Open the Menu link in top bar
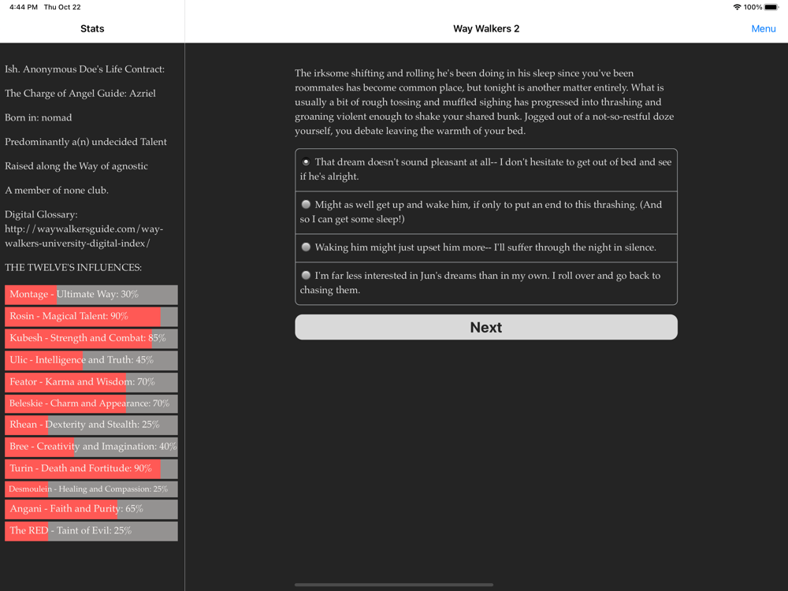Image resolution: width=788 pixels, height=591 pixels. point(763,28)
